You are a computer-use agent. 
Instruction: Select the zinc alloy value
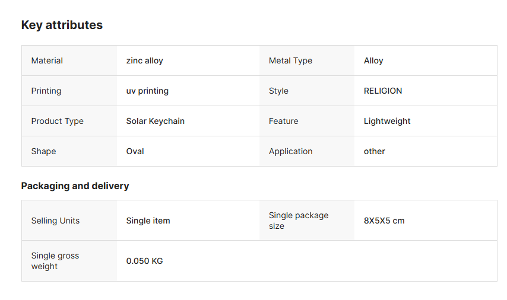click(144, 60)
